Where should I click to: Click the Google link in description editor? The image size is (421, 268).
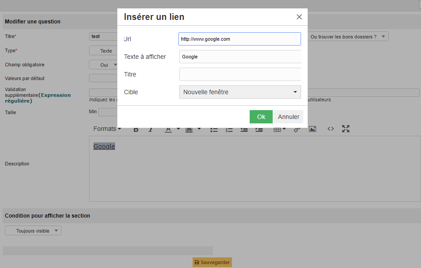tap(104, 146)
